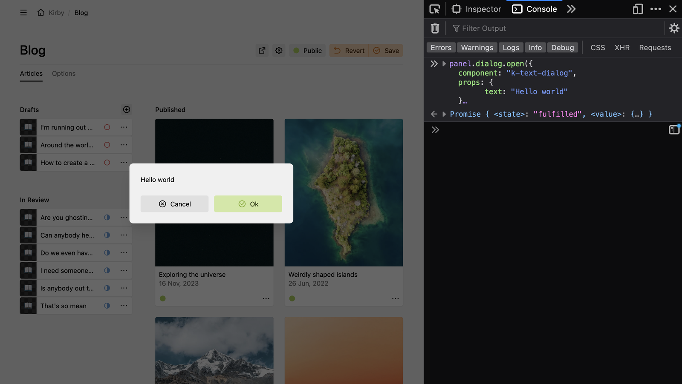Open options for Can anybody hear article

point(124,235)
